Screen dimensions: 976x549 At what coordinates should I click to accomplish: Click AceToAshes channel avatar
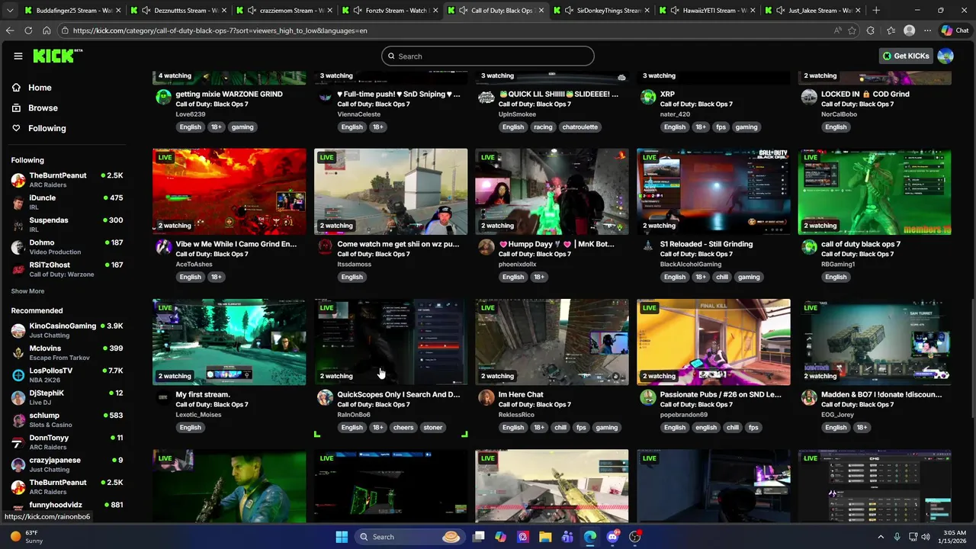[163, 247]
